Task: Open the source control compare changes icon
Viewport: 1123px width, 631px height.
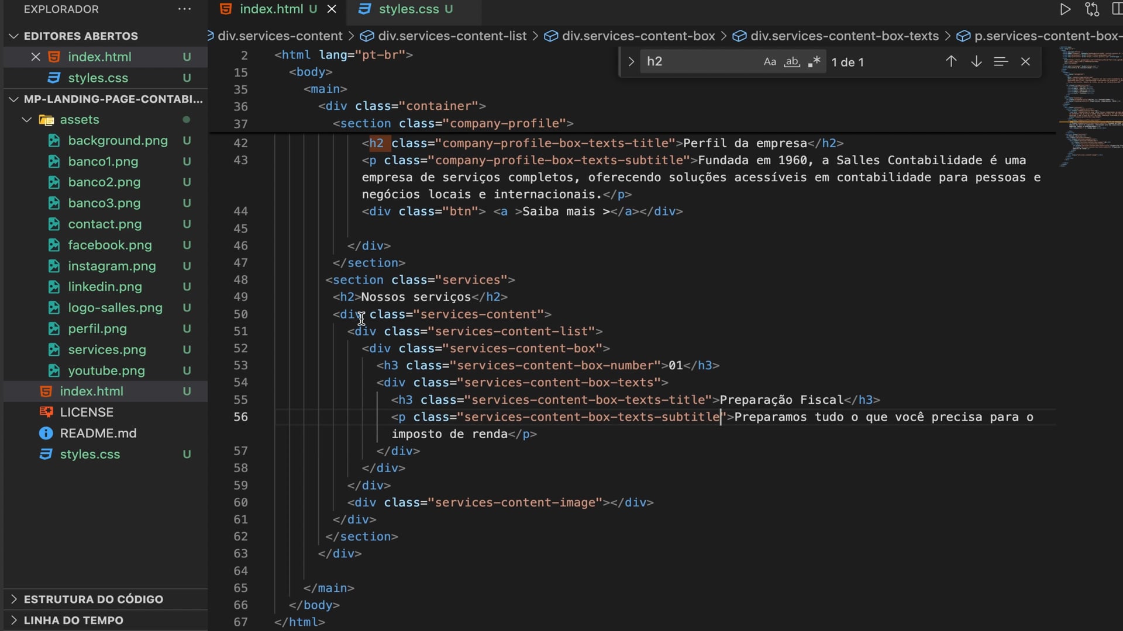Action: tap(1092, 9)
